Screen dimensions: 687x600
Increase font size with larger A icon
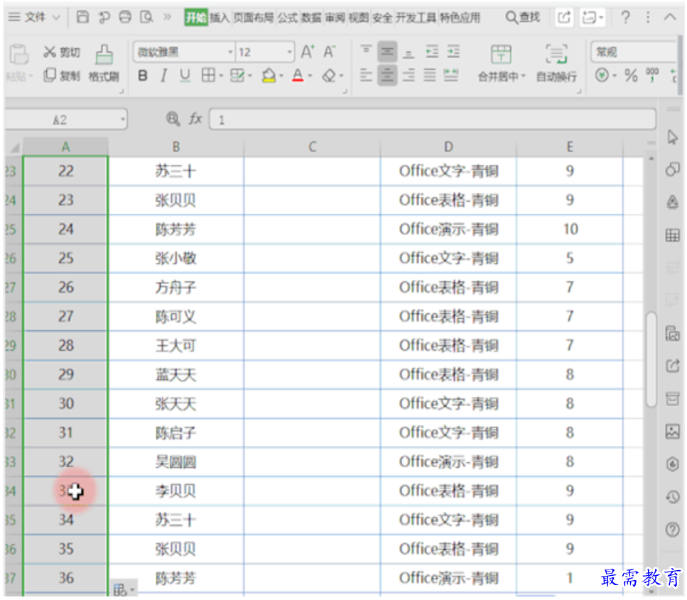308,52
